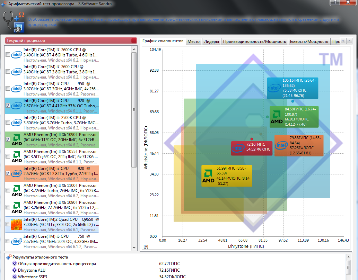The height and width of the screenshot is (280, 358).
Task: Click the flower picture beside Core 2 Quad Q9650
Action: click(x=17, y=224)
